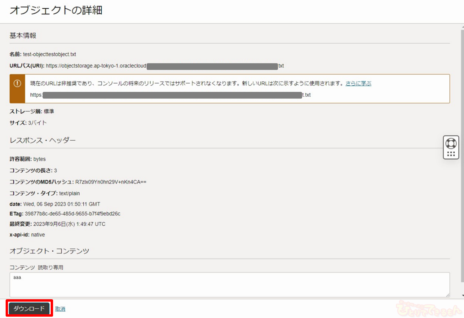
Task: Click the オブジェクト・コンテンツ section heading
Action: tap(49, 251)
